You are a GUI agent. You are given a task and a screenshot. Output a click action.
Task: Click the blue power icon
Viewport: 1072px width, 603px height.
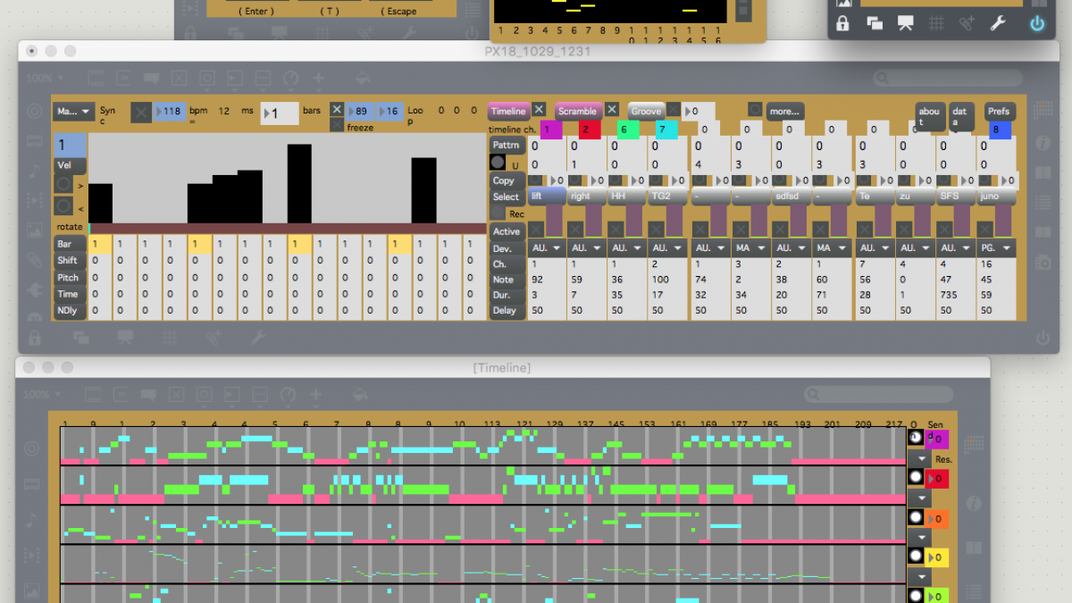[x=1036, y=24]
